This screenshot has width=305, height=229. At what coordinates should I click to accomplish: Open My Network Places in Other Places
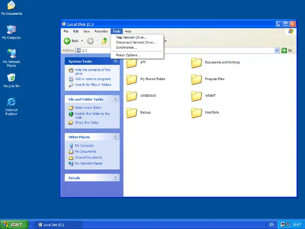pyautogui.click(x=89, y=163)
